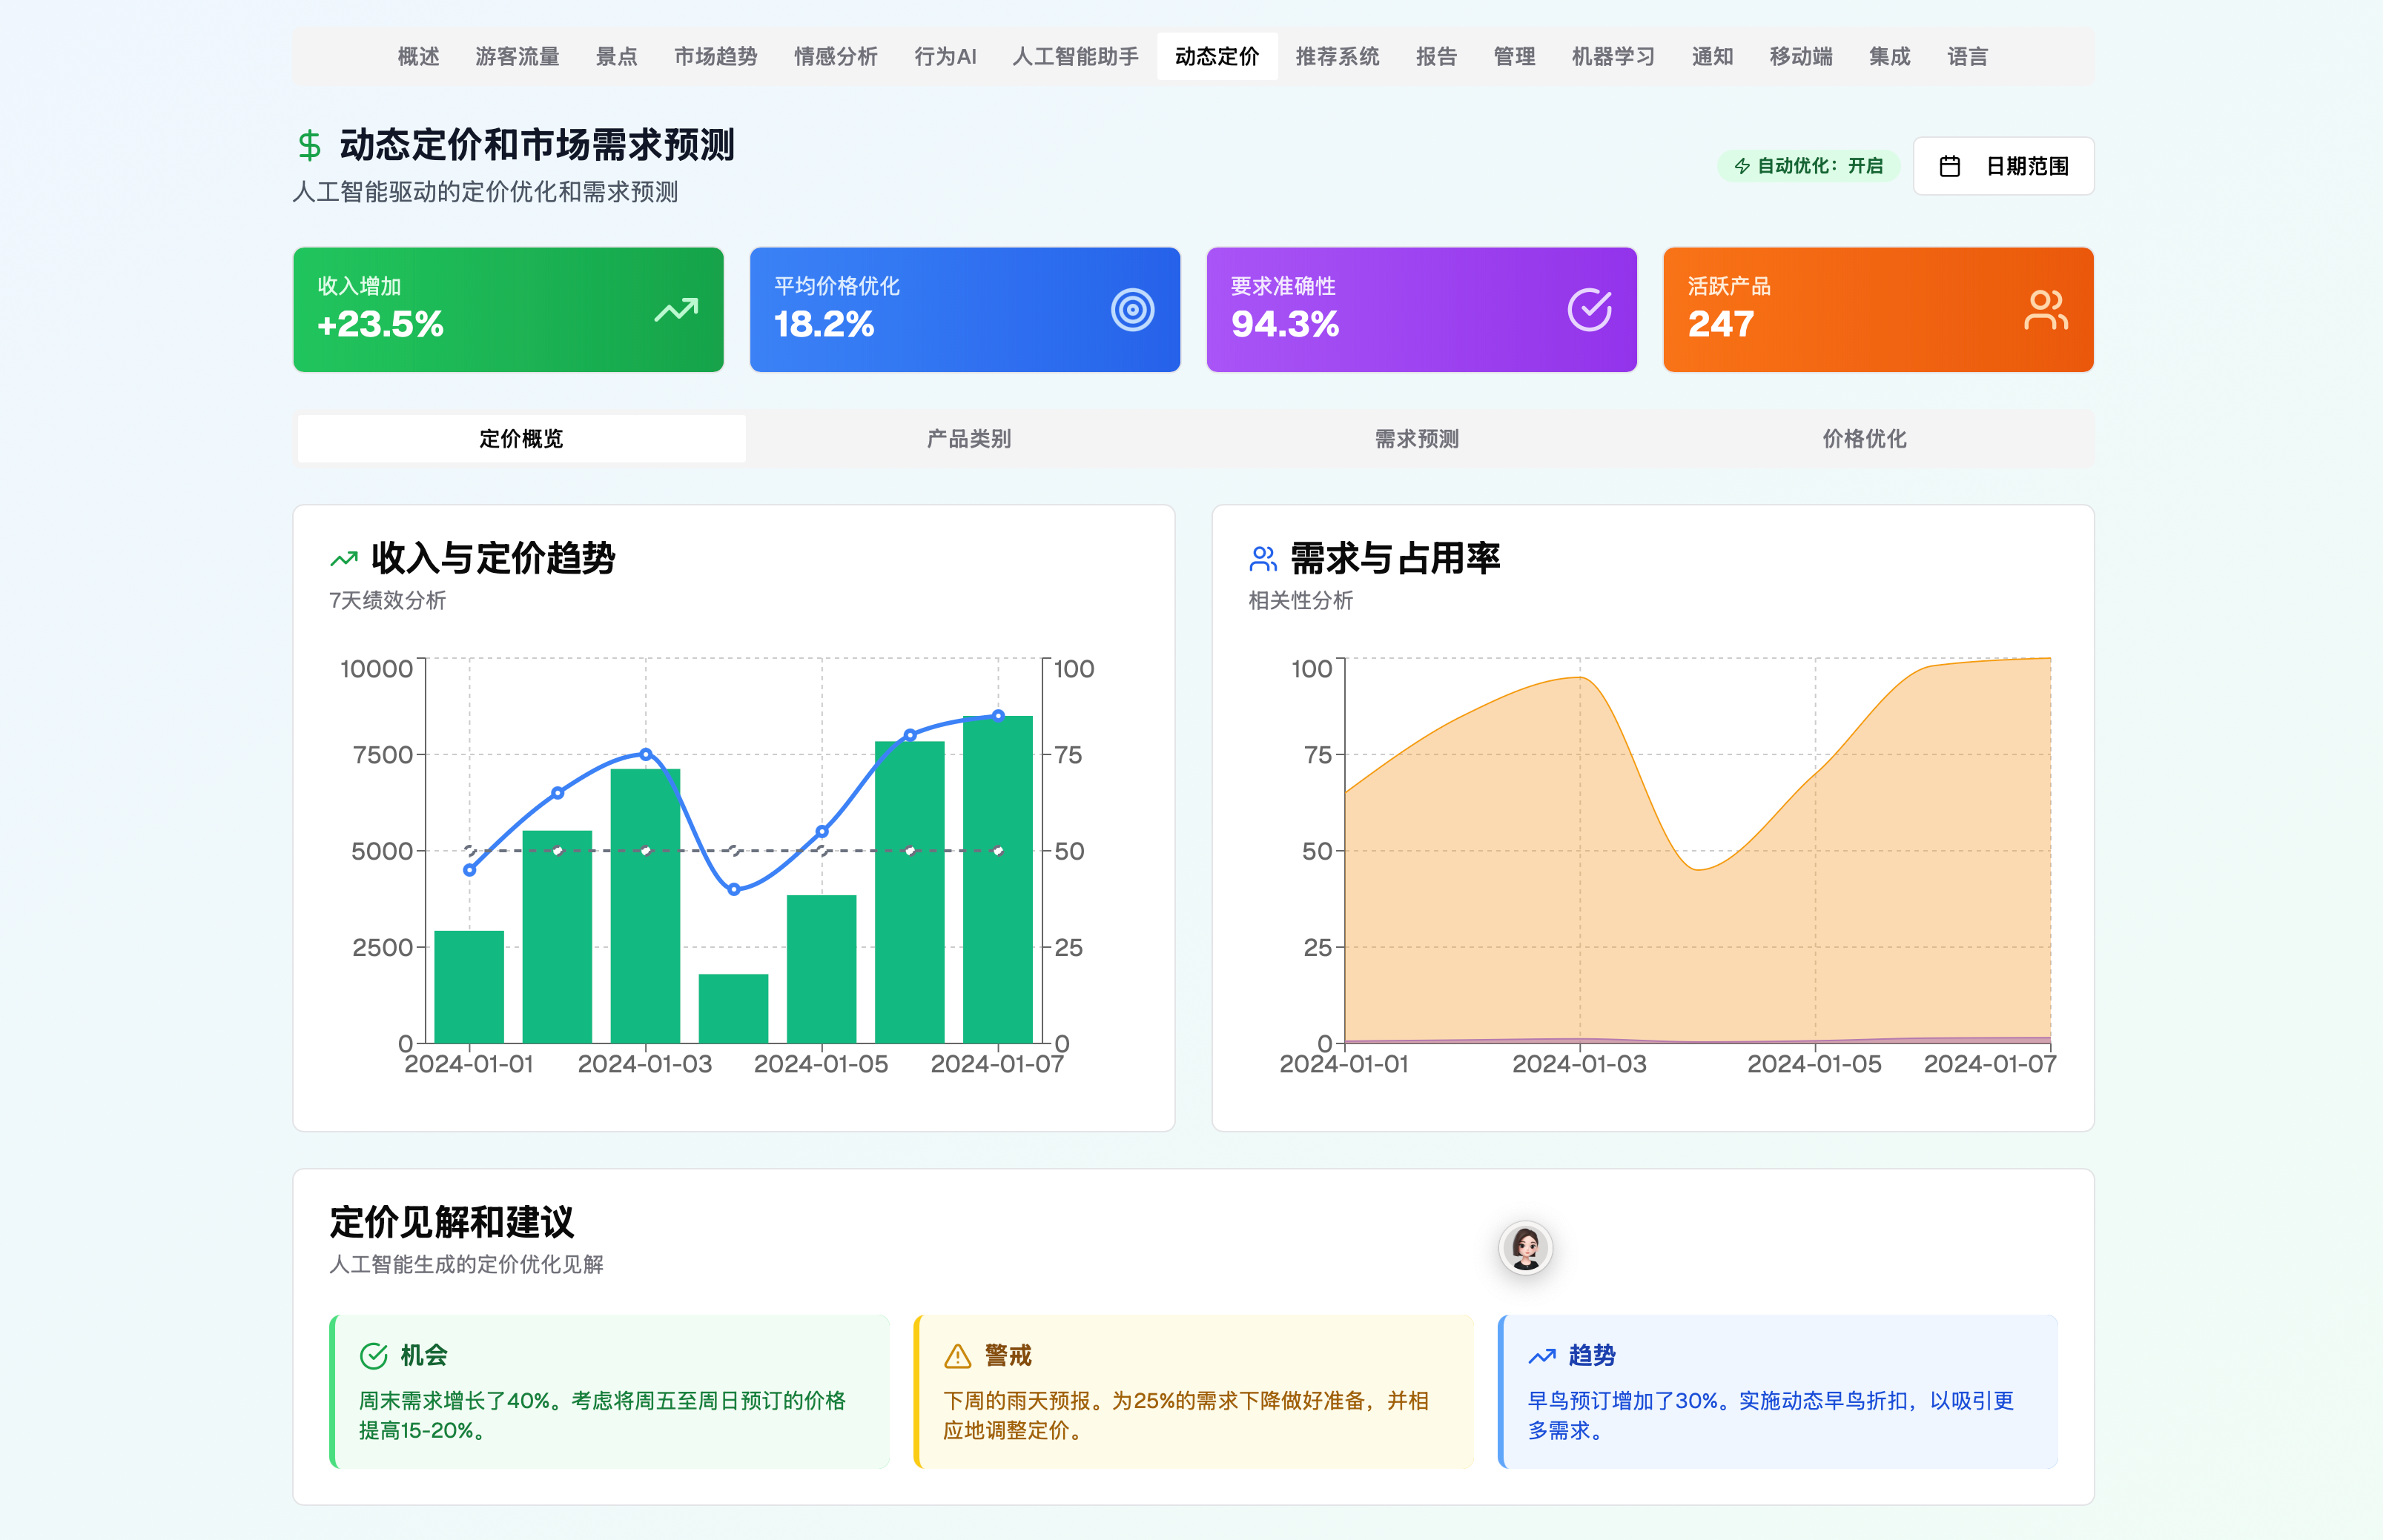The height and width of the screenshot is (1540, 2383).
Task: Select 推荐系统 in the top navigation
Action: [1337, 57]
